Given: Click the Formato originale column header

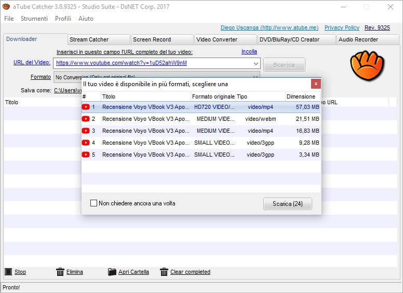Looking at the screenshot, I should tap(213, 96).
